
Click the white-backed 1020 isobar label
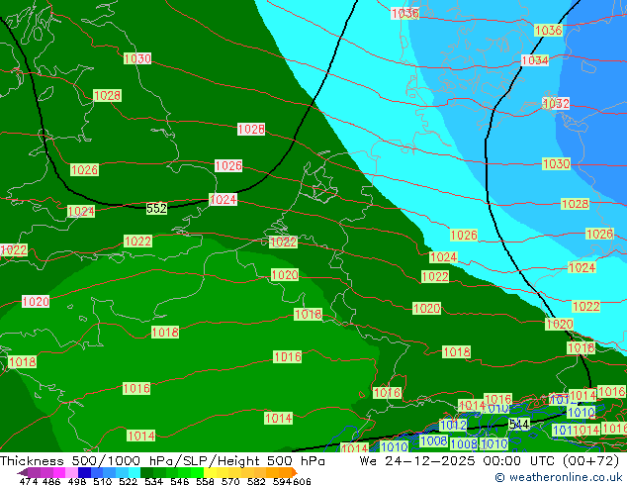click(x=36, y=301)
